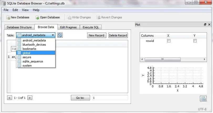The height and width of the screenshot is (113, 213).
Task: Click the horizontal scrollbar thumb in the Columns list
Action: click(x=163, y=59)
